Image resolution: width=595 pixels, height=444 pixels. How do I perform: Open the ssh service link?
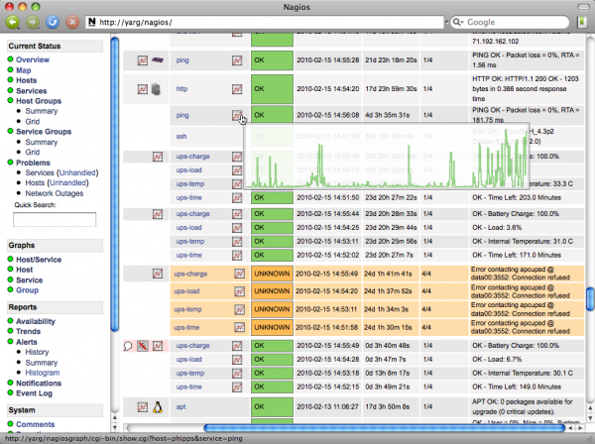coord(180,136)
